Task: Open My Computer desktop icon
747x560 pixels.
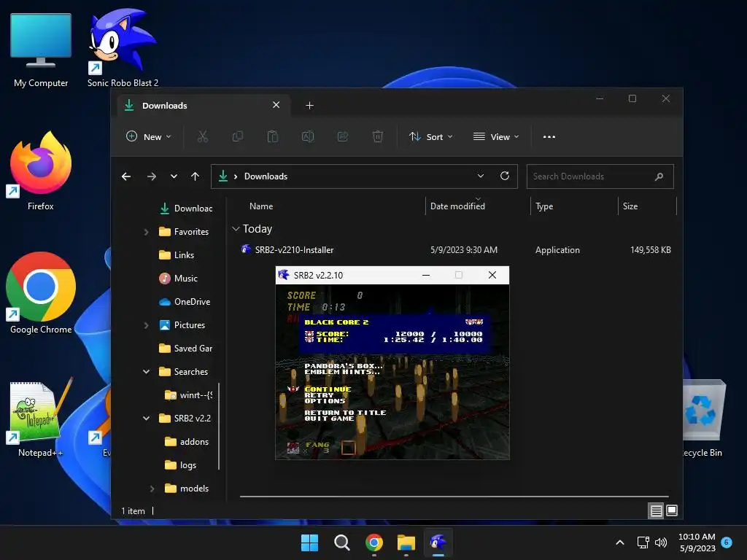Action: pos(41,50)
